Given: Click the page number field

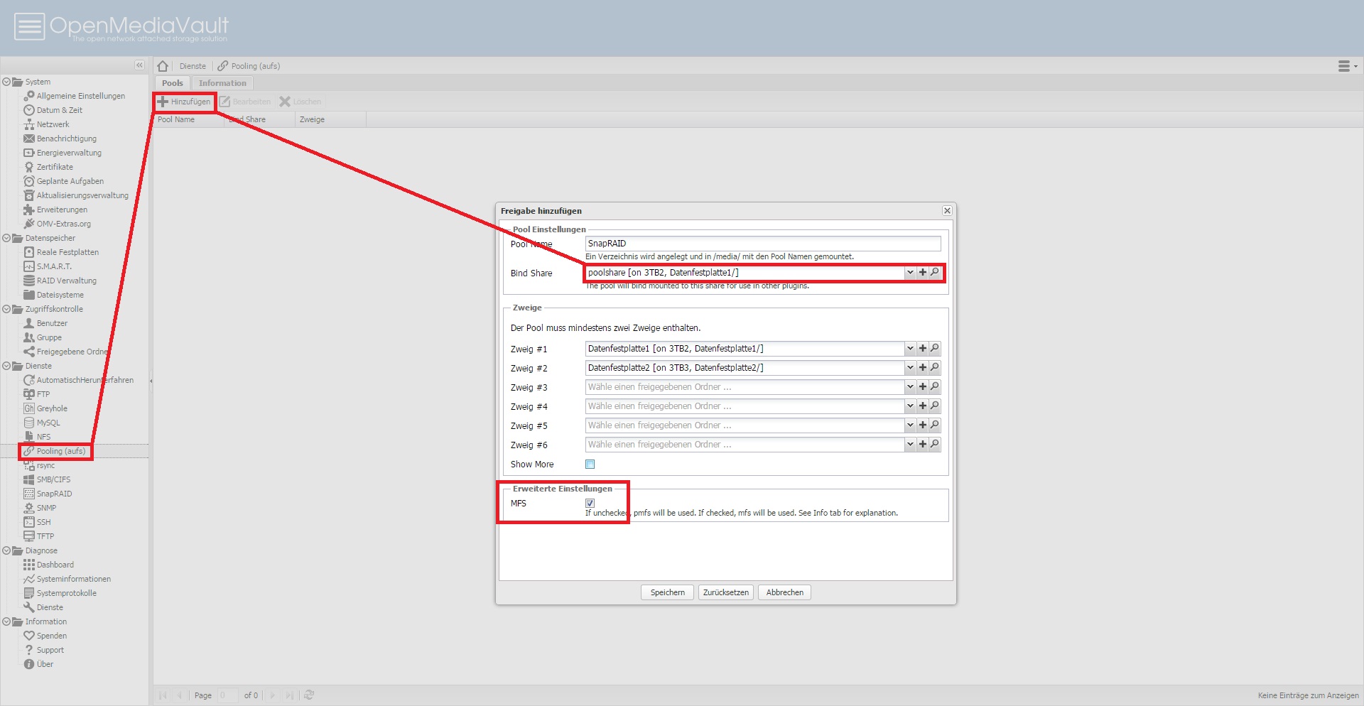Looking at the screenshot, I should (x=227, y=695).
